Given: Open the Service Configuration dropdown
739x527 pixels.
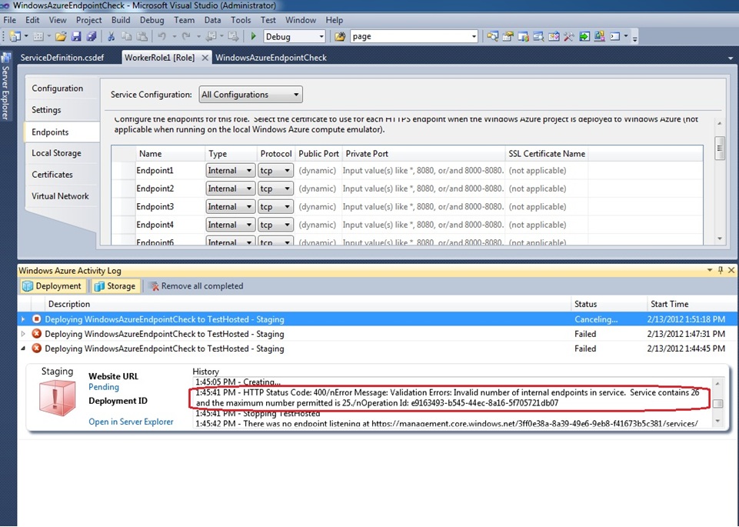Looking at the screenshot, I should coord(251,95).
